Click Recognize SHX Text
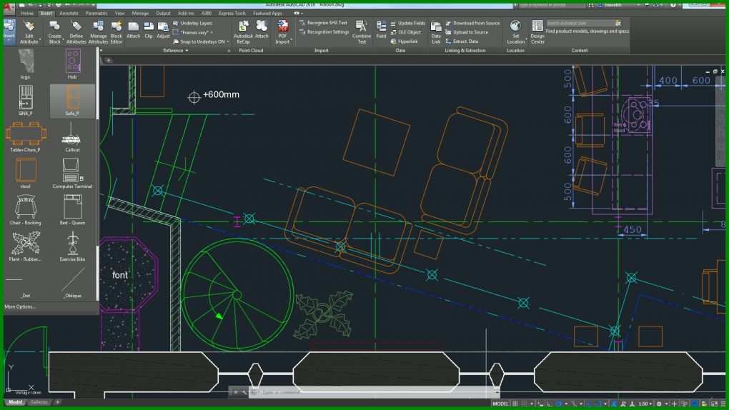The width and height of the screenshot is (729, 410). click(324, 23)
